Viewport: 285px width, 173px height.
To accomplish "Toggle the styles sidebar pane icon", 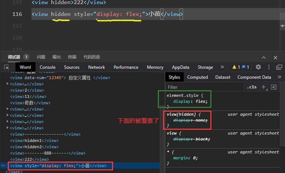I will (274, 87).
